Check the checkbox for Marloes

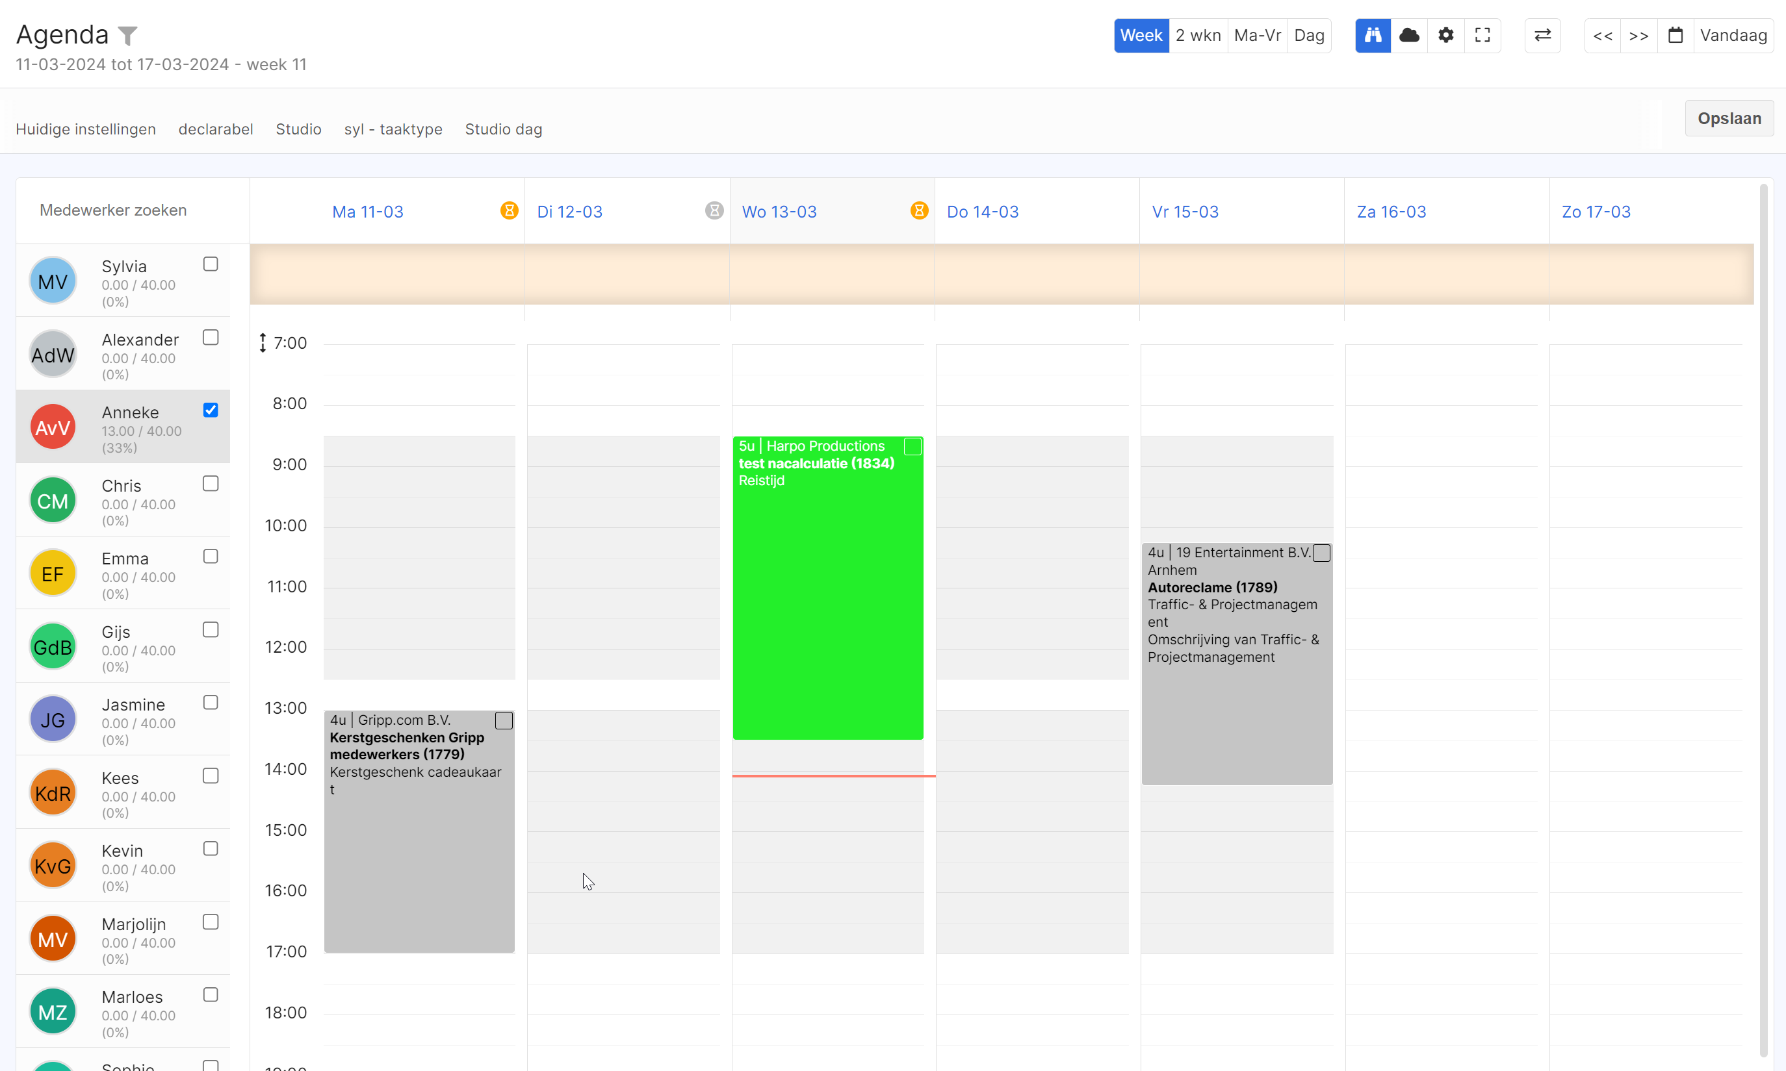(210, 994)
